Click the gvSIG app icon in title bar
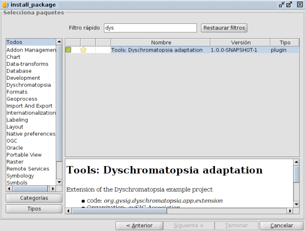305x231 pixels. [5, 5]
